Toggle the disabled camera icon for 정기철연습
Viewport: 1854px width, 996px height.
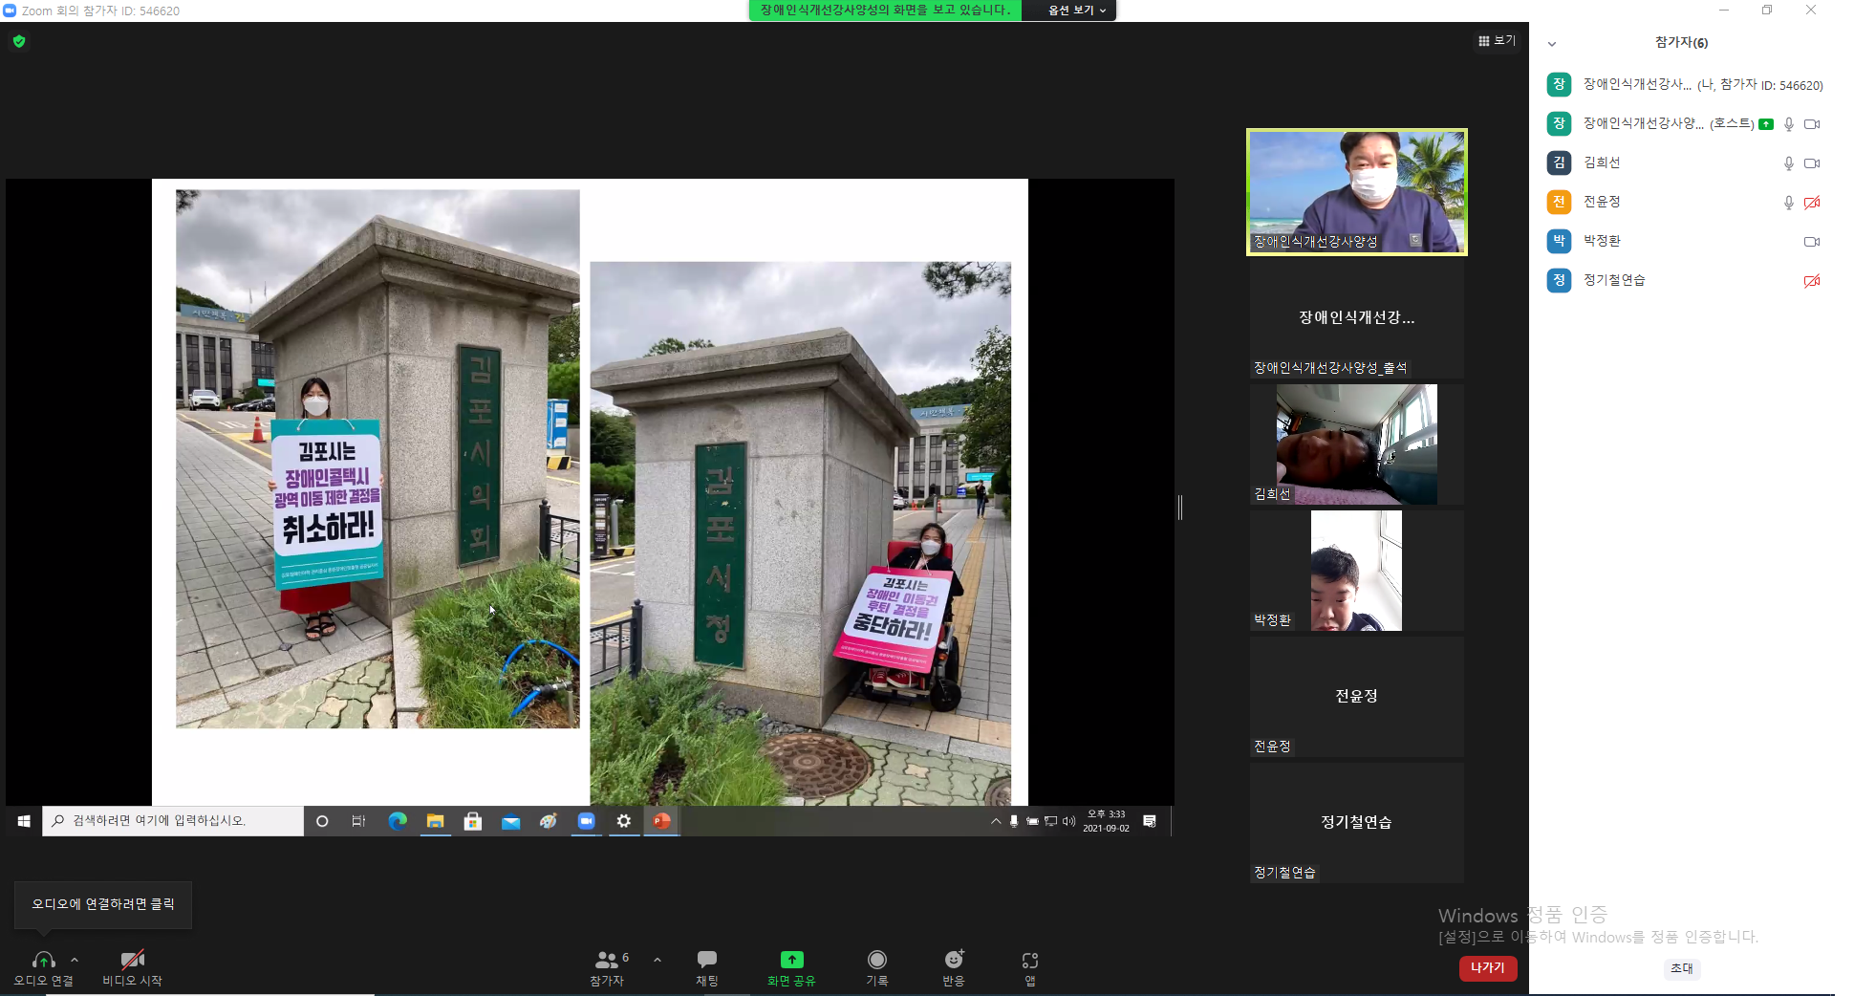point(1812,281)
